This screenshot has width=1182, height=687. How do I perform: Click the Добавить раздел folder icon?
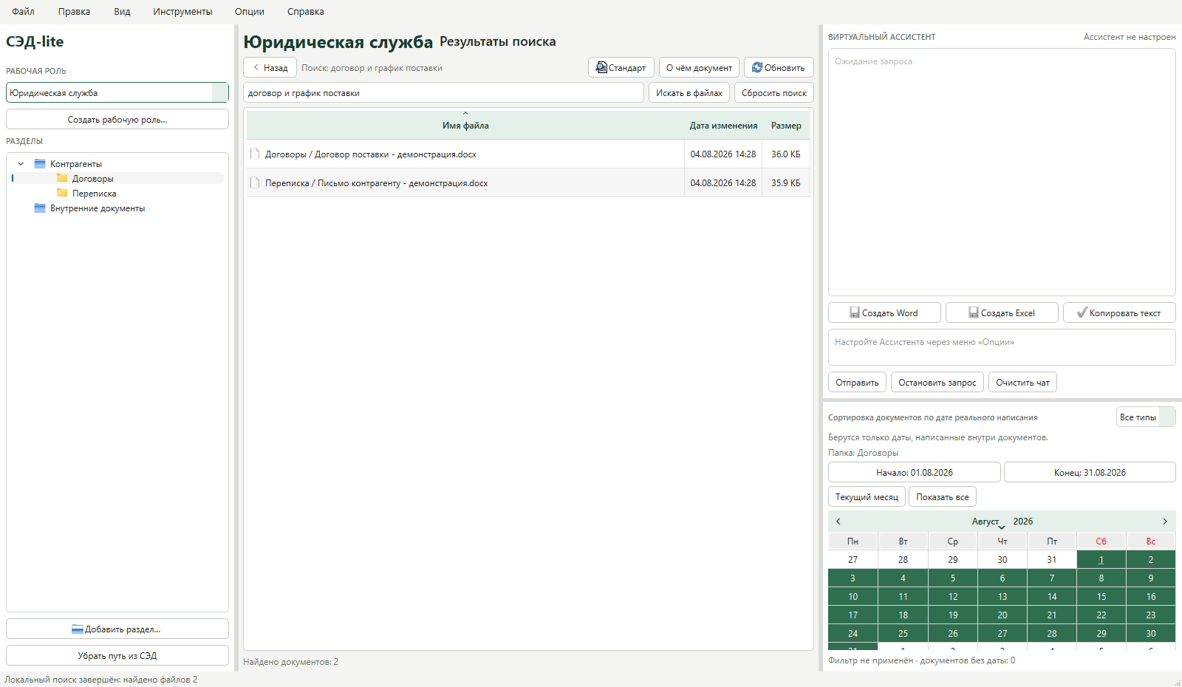[x=78, y=629]
